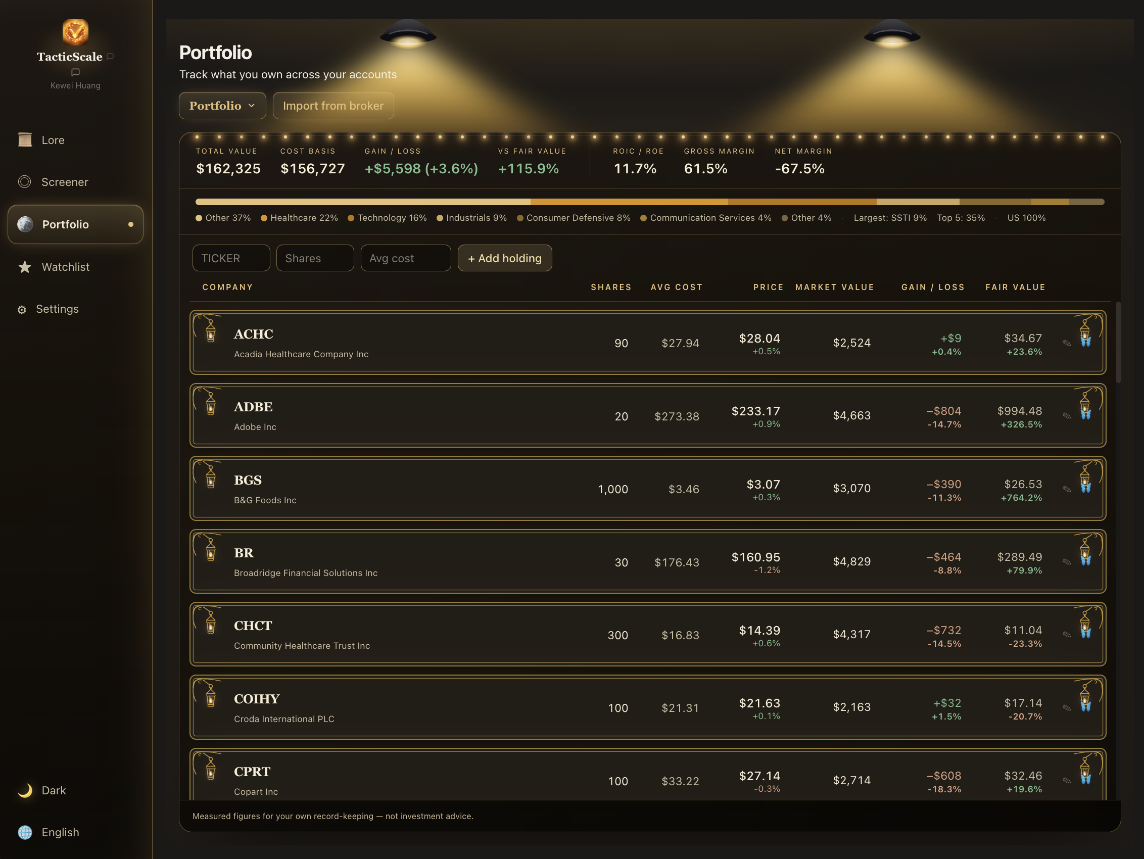Click the star icon for Watchlist
The image size is (1144, 859).
coord(24,267)
